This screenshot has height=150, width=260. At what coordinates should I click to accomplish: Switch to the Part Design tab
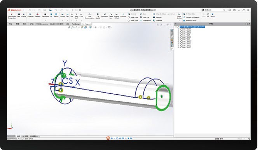pos(76,24)
